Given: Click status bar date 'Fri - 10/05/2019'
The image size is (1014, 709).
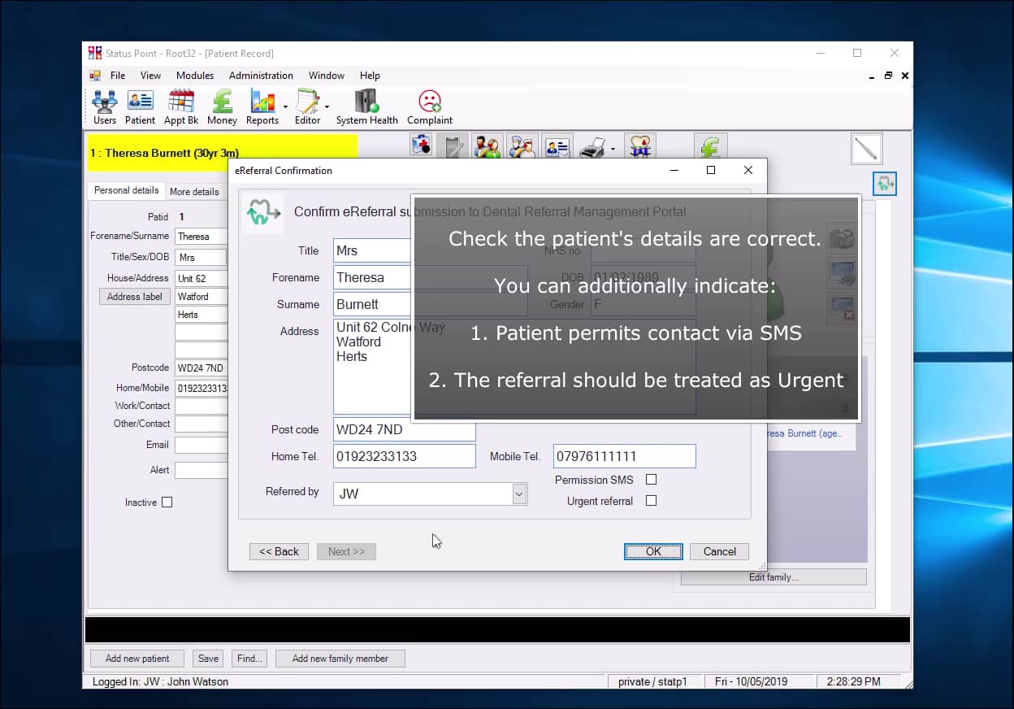Looking at the screenshot, I should coord(752,681).
